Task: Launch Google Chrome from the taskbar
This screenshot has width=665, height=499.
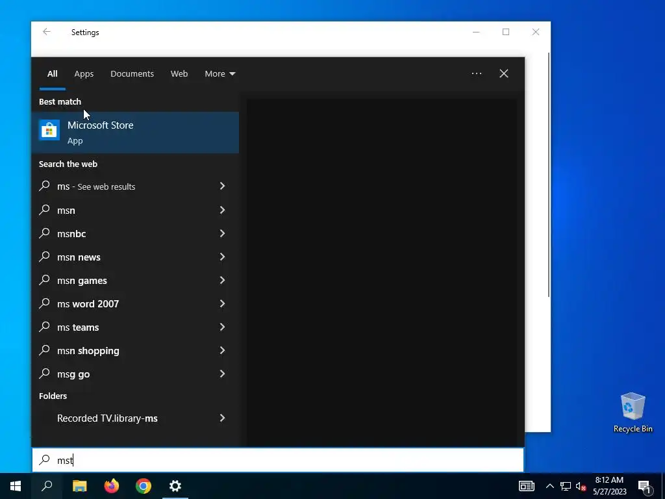Action: [x=144, y=486]
